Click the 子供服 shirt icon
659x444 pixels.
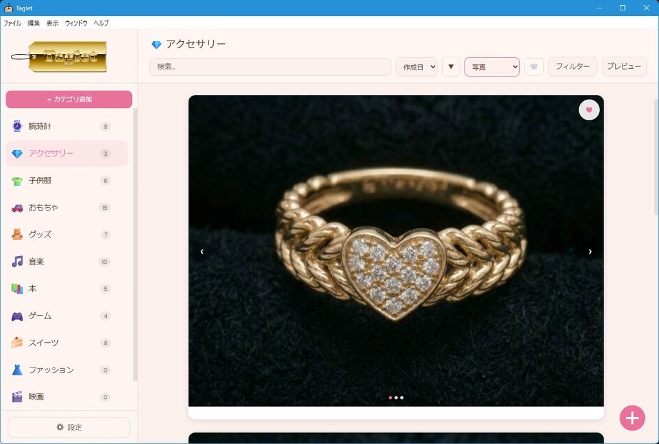pos(17,180)
